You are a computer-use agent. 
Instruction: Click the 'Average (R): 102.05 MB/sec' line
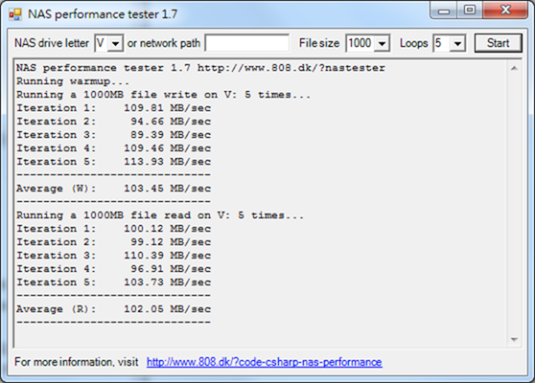pyautogui.click(x=114, y=309)
